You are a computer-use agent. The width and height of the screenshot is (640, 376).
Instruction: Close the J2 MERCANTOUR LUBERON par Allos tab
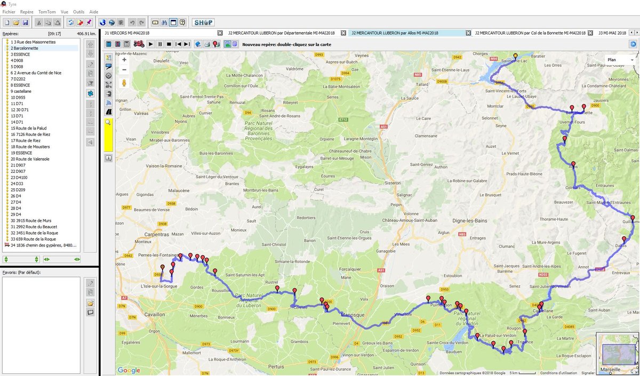pyautogui.click(x=468, y=33)
